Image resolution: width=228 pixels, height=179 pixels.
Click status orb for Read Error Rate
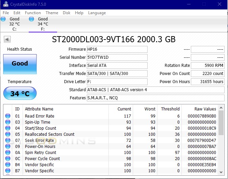(x=8, y=116)
